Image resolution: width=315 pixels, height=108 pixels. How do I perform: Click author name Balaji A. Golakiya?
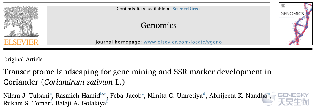(80, 104)
